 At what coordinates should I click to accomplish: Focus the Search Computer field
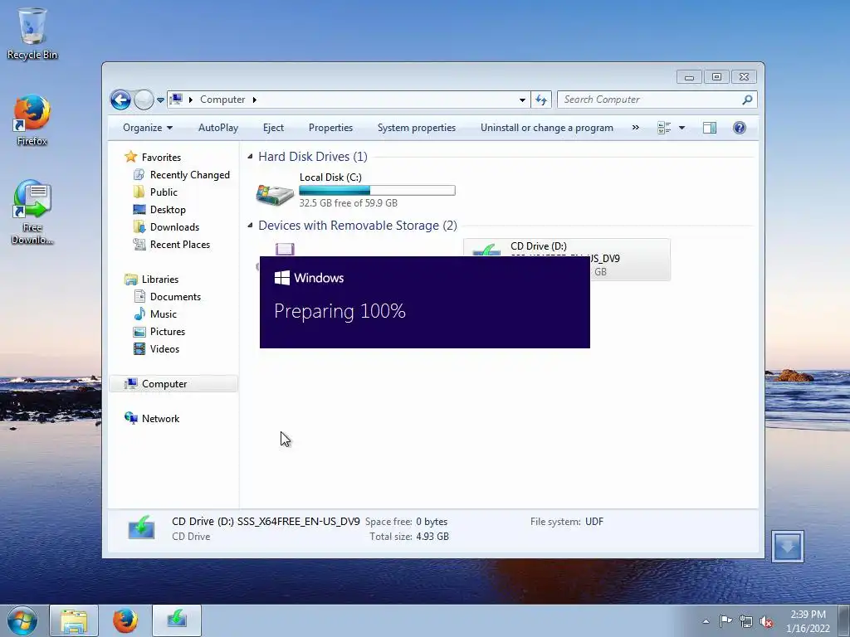[x=657, y=100]
